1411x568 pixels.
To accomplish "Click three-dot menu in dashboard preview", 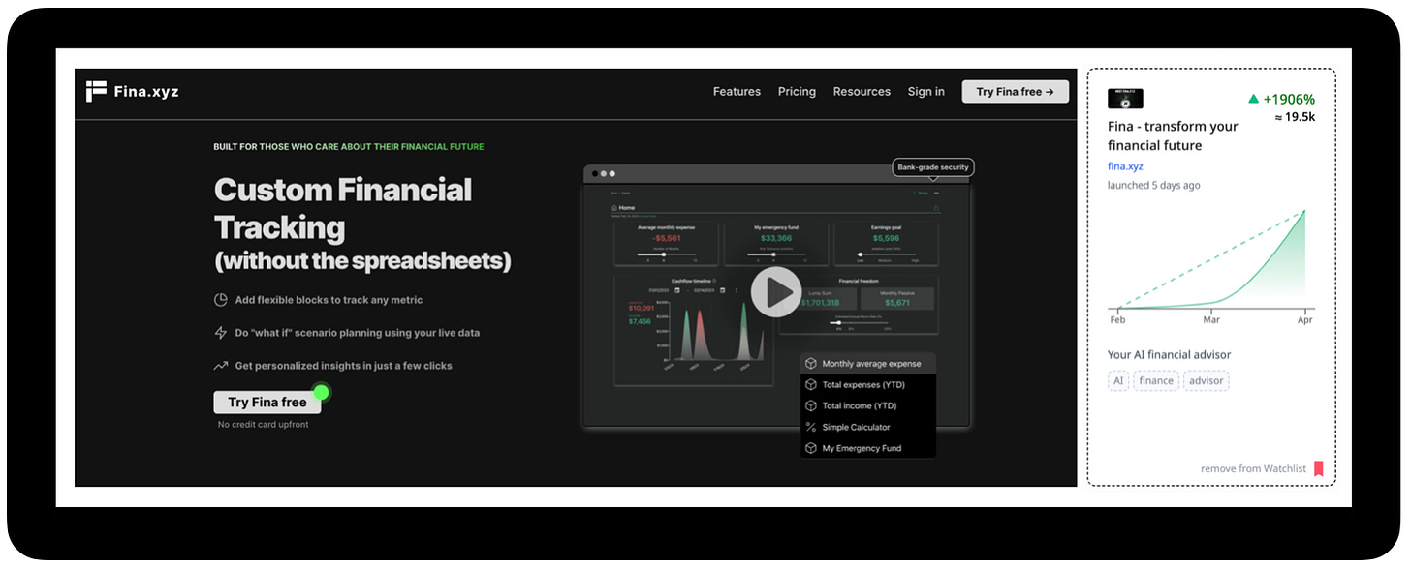I will [x=936, y=194].
